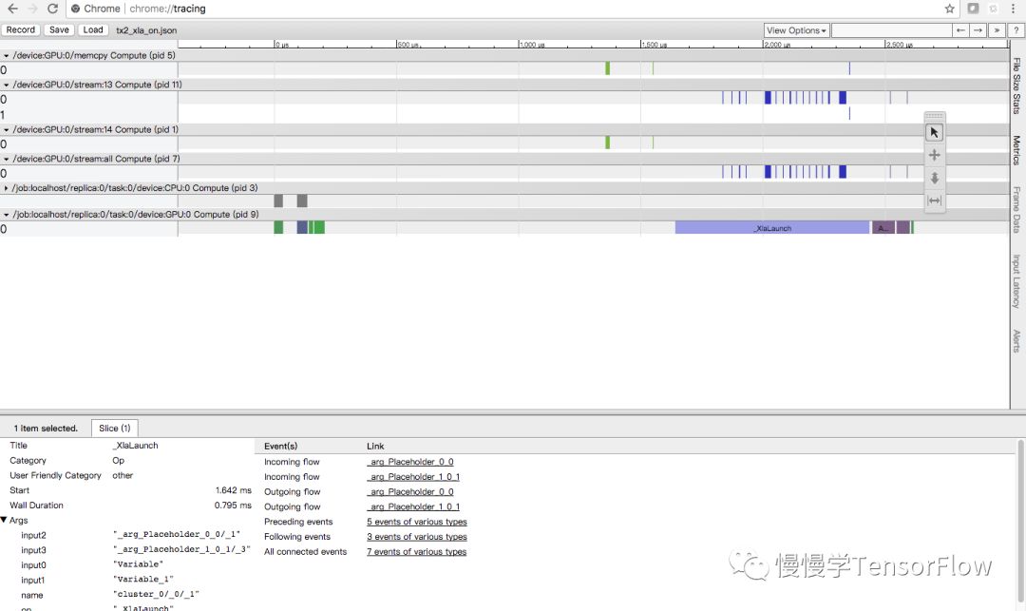Click the Title value '_XlaLaunch' in details
Image resolution: width=1026 pixels, height=611 pixels.
pyautogui.click(x=136, y=446)
